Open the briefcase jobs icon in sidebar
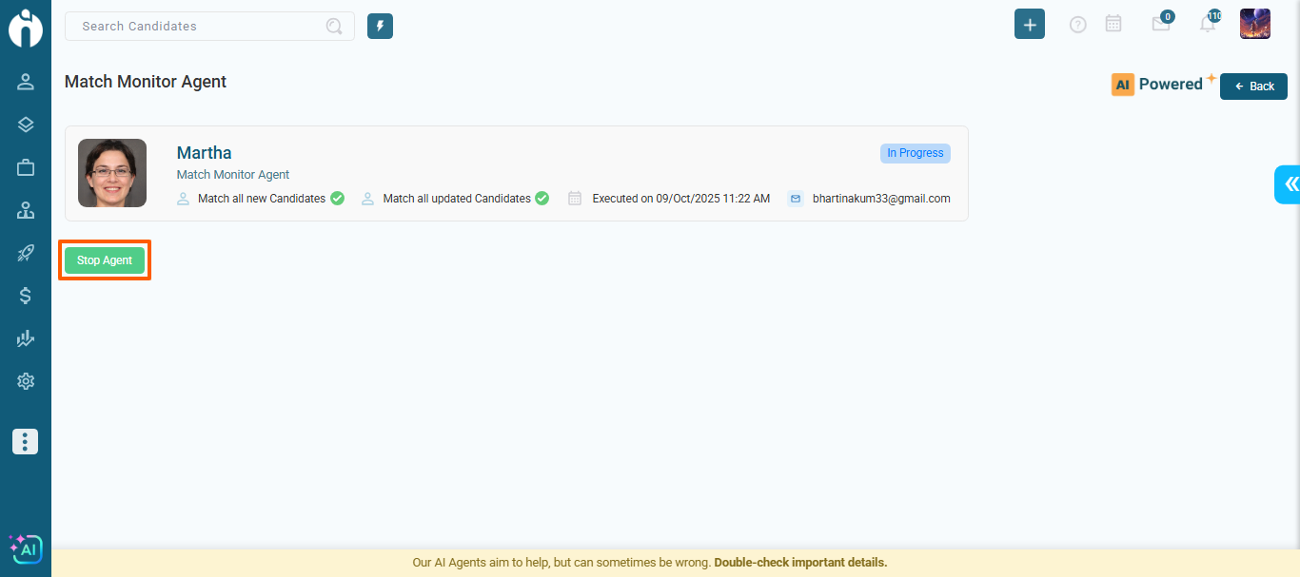This screenshot has width=1300, height=577. [x=26, y=168]
